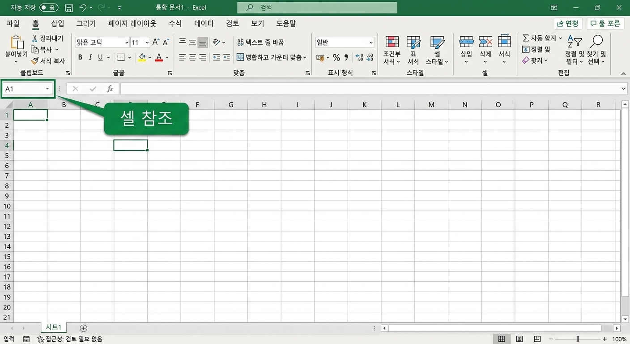Click cell Format (서식) icon
This screenshot has width=630, height=344.
[x=504, y=41]
